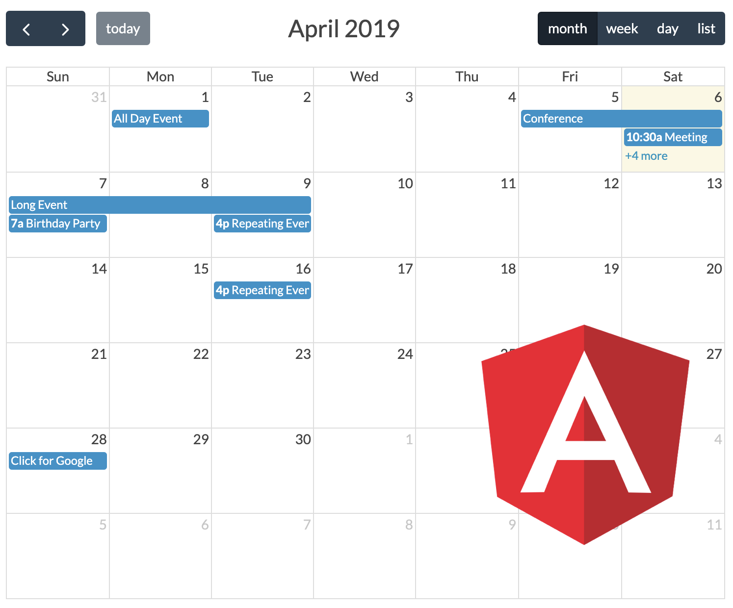Select day number 31 of previous month

pos(99,97)
